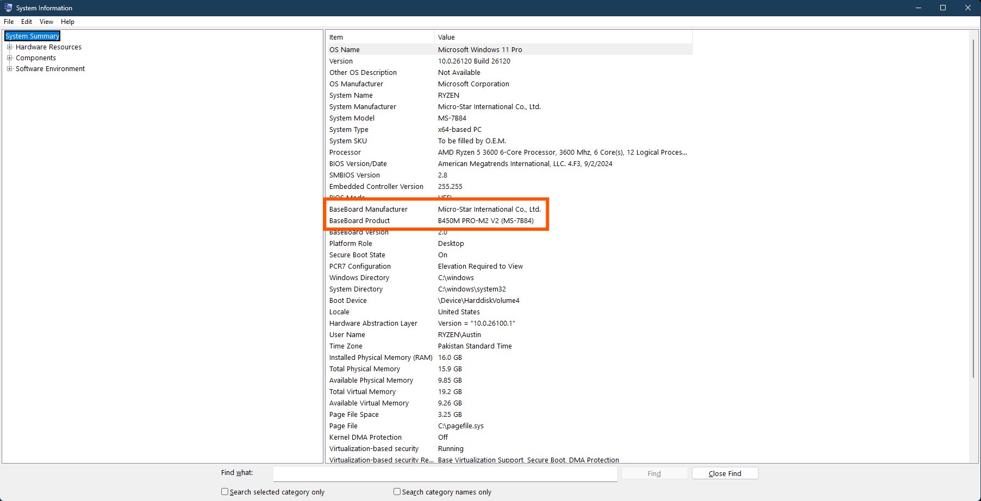
Task: Select the Available Physical Memory row
Action: pos(509,380)
